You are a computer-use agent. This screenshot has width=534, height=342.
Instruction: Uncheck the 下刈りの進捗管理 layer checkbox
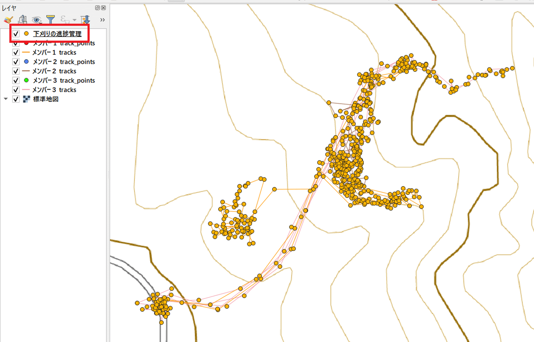click(16, 34)
